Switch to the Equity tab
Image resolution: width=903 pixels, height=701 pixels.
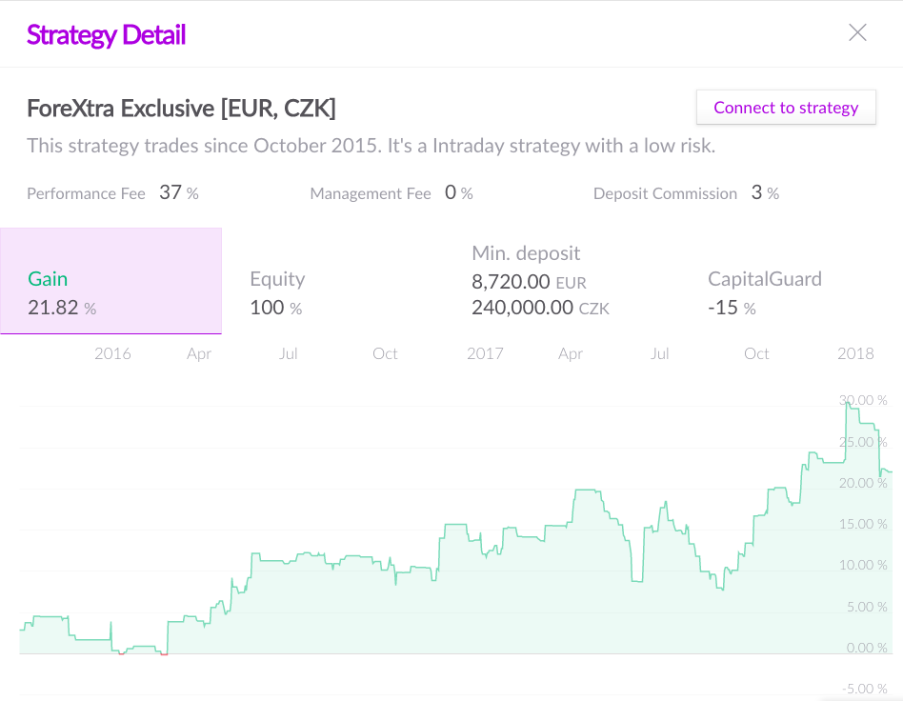tap(332, 281)
